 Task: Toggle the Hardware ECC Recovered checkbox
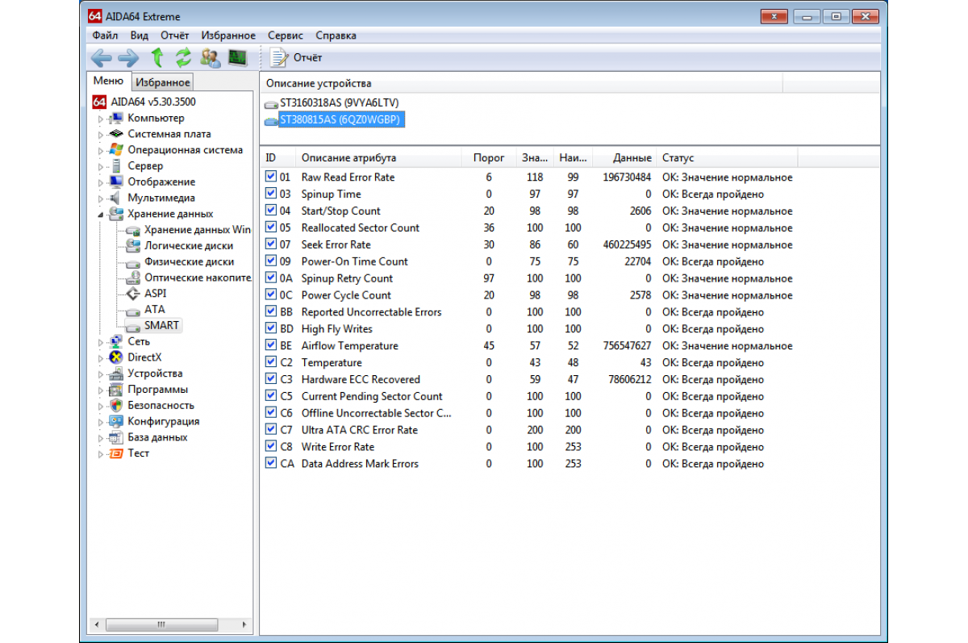pos(271,379)
